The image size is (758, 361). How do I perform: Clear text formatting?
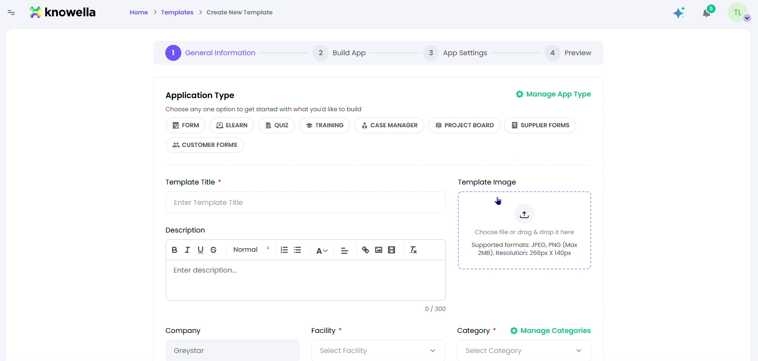click(413, 250)
